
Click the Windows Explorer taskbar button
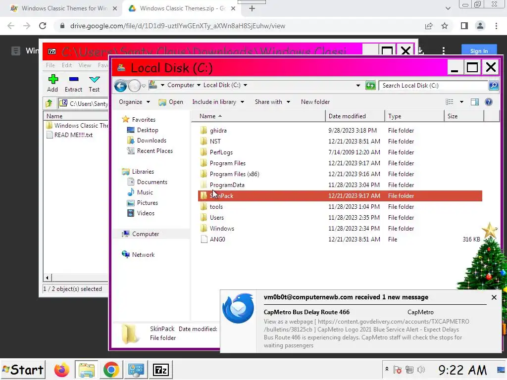coord(86,370)
